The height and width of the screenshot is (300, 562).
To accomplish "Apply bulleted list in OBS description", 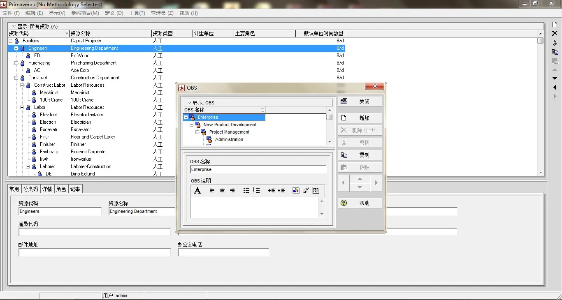I will click(x=246, y=191).
